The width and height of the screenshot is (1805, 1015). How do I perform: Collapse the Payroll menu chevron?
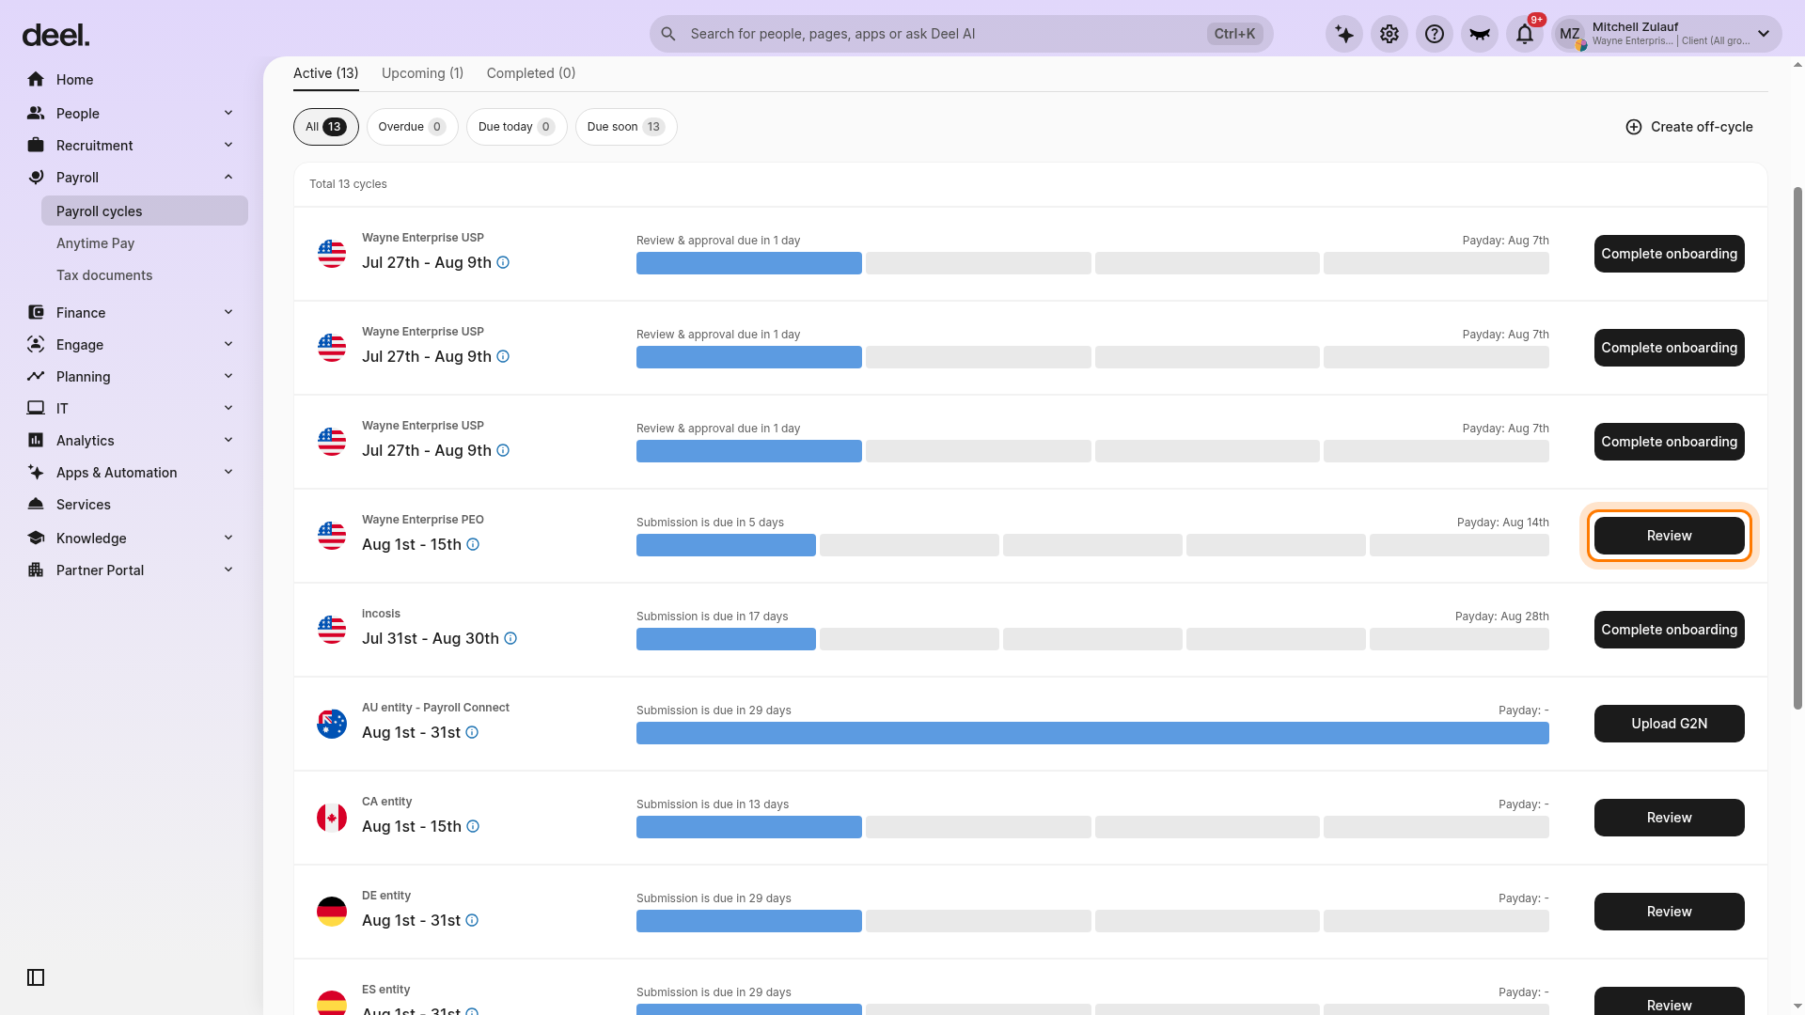click(228, 178)
